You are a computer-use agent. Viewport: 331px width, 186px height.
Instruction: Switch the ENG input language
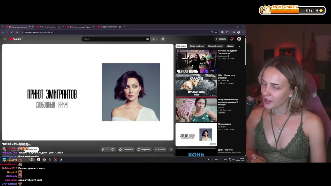pos(225,160)
